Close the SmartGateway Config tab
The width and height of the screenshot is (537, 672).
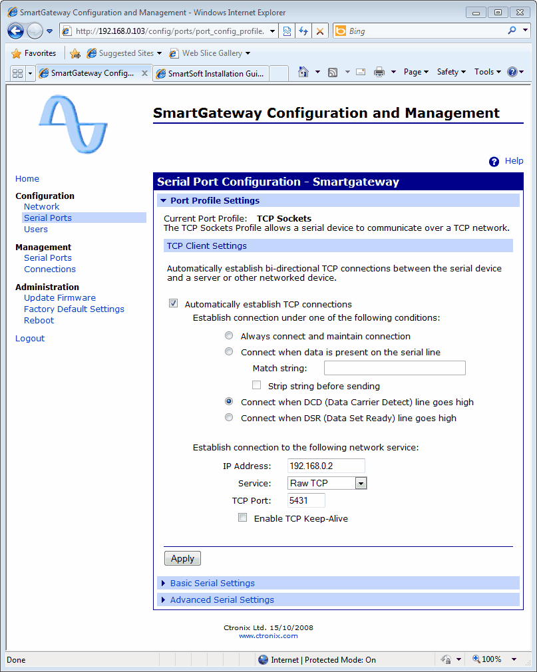tap(145, 73)
